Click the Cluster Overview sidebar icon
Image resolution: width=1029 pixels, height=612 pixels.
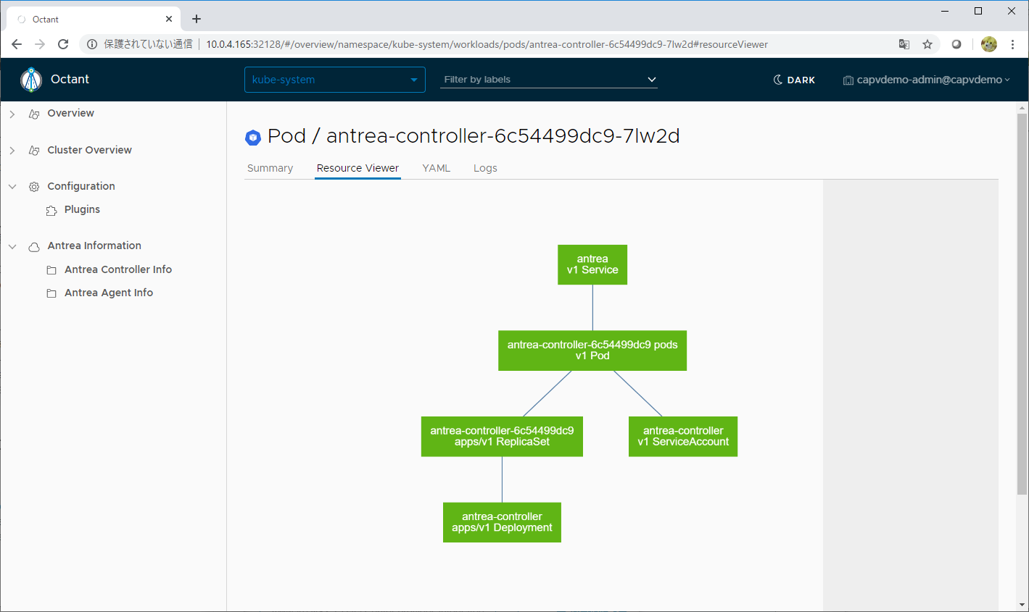34,151
